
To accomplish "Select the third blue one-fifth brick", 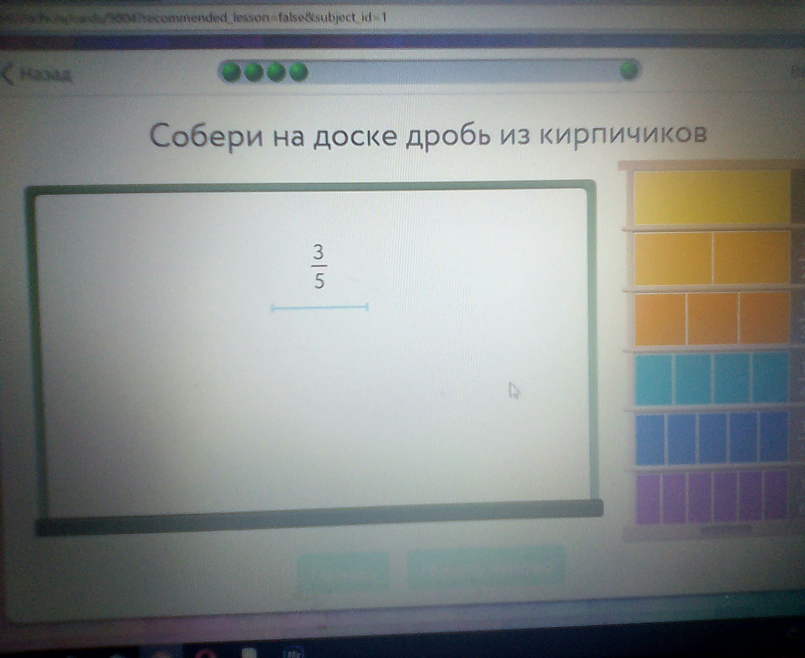I will click(x=713, y=439).
